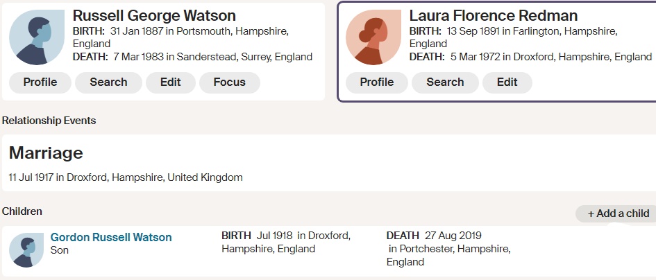Click the Russell George Watson name heading

click(x=154, y=16)
